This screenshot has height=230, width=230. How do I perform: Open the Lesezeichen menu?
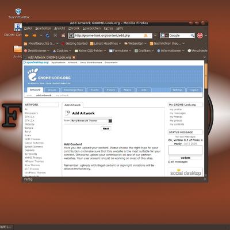[91, 28]
